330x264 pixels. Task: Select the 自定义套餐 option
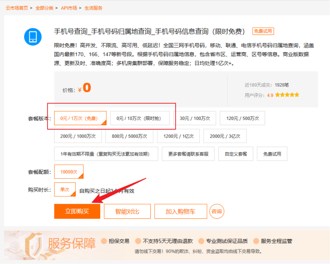pos(236,154)
